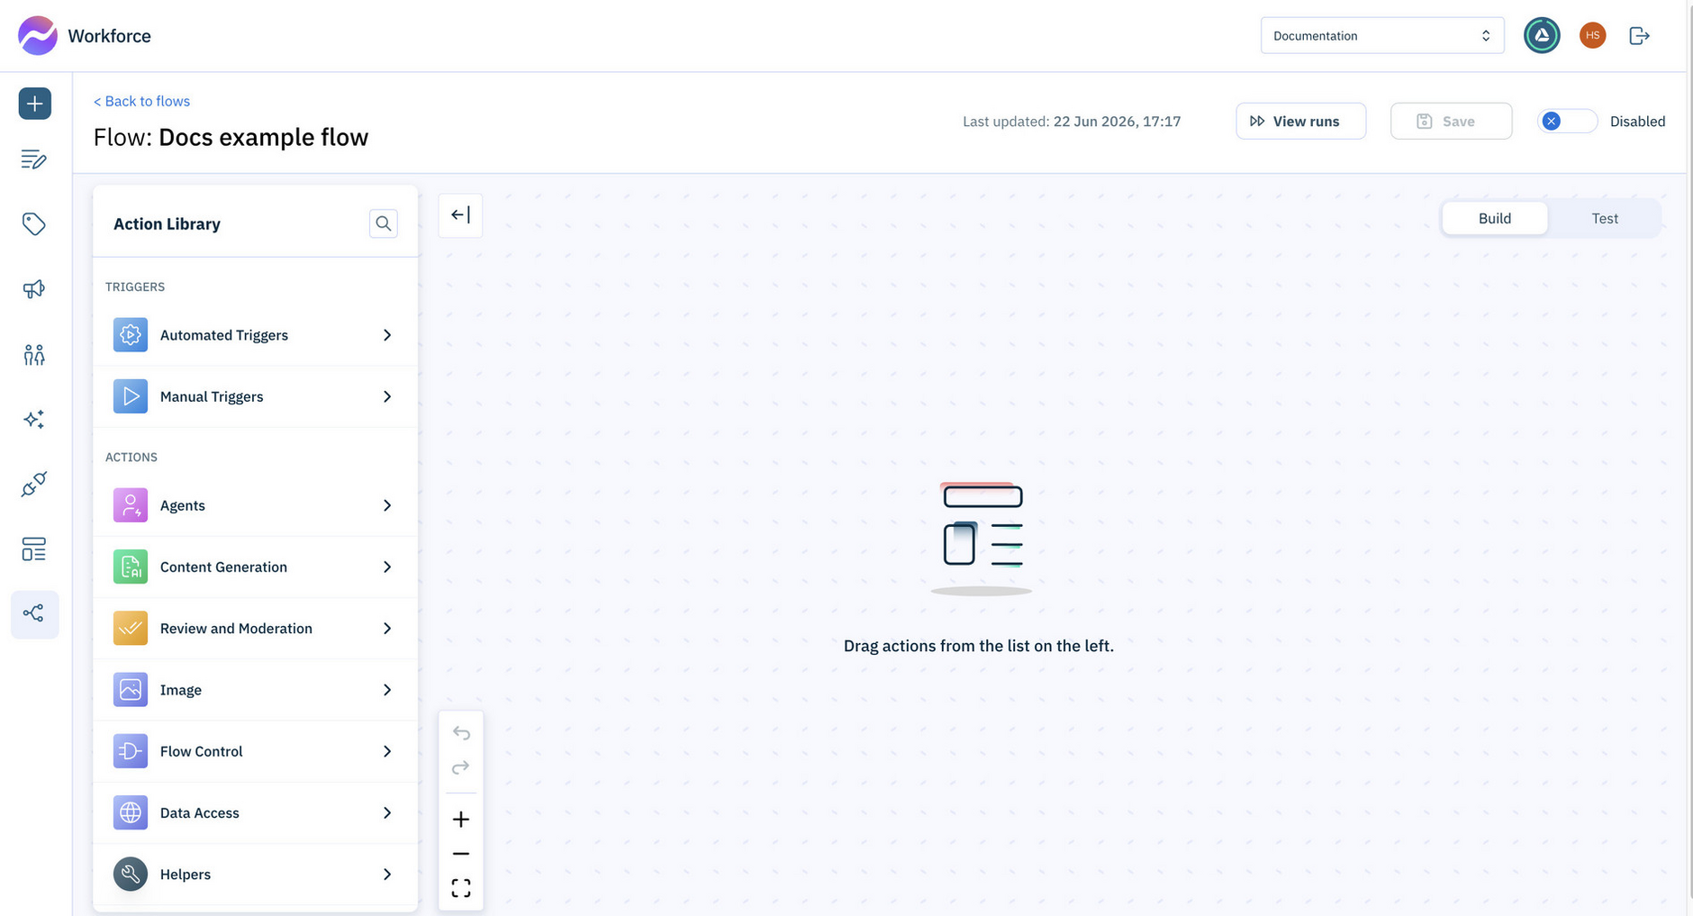The width and height of the screenshot is (1693, 916).
Task: Select the Manual Triggers label
Action: click(212, 396)
